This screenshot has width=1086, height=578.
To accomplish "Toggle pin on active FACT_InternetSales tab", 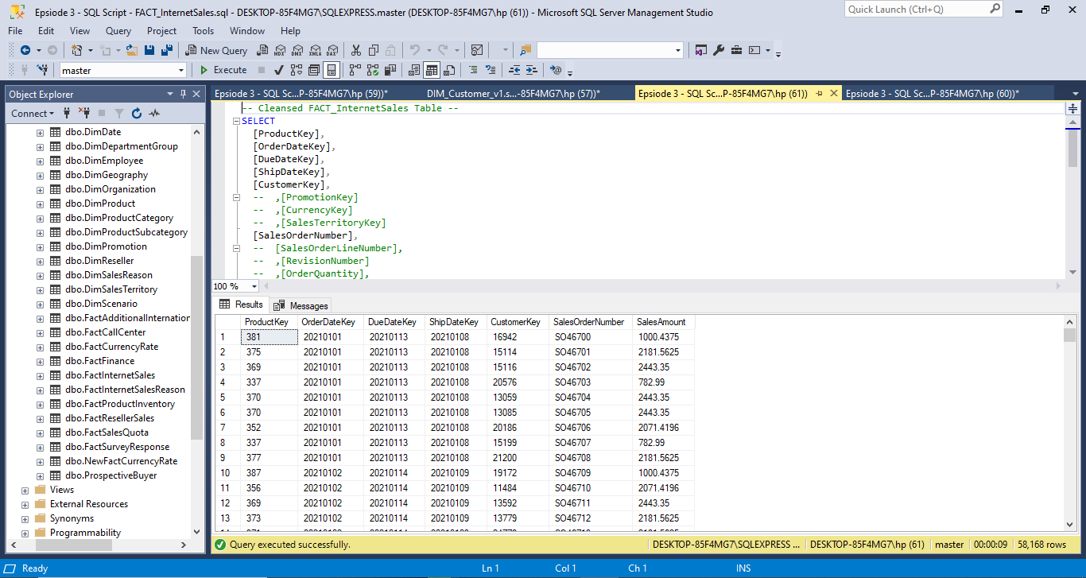I will click(x=819, y=94).
